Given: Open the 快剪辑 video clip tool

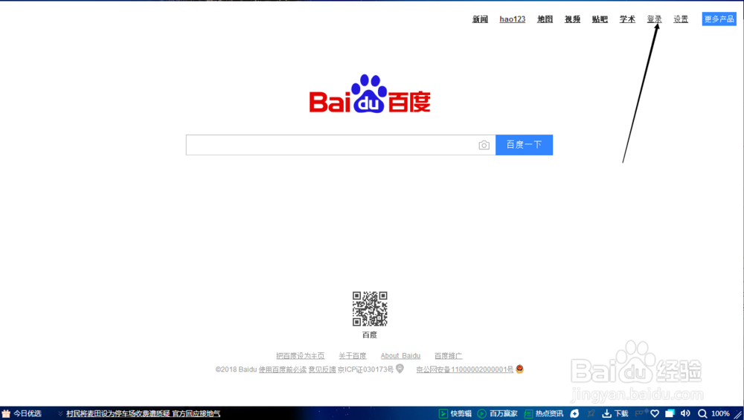Looking at the screenshot, I should click(x=455, y=413).
